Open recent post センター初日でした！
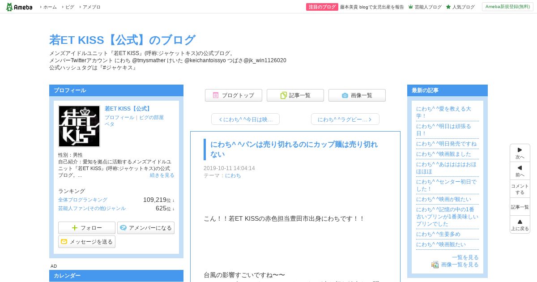This screenshot has height=282, width=537. point(446,185)
